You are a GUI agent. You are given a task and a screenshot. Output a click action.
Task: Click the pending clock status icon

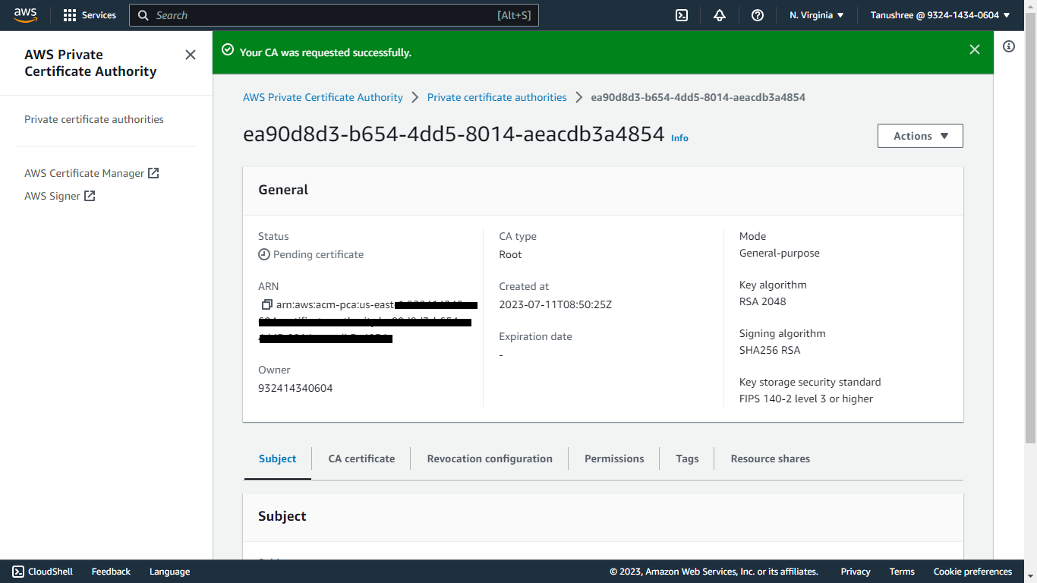[x=264, y=254]
